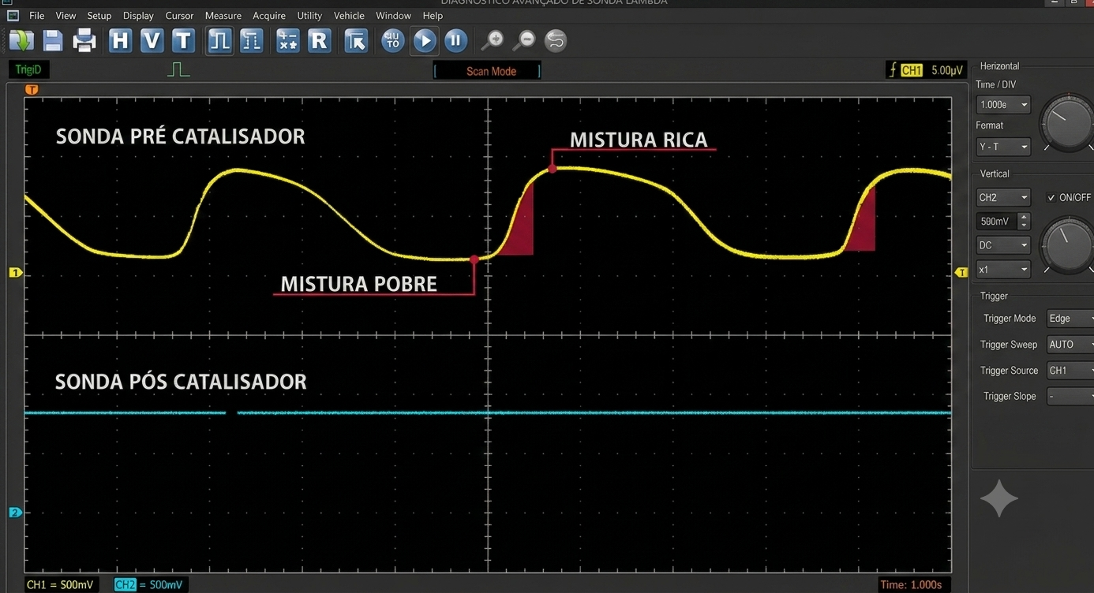Open the Time / DIV dropdown
Screen dimensions: 1094x593
coord(1003,104)
